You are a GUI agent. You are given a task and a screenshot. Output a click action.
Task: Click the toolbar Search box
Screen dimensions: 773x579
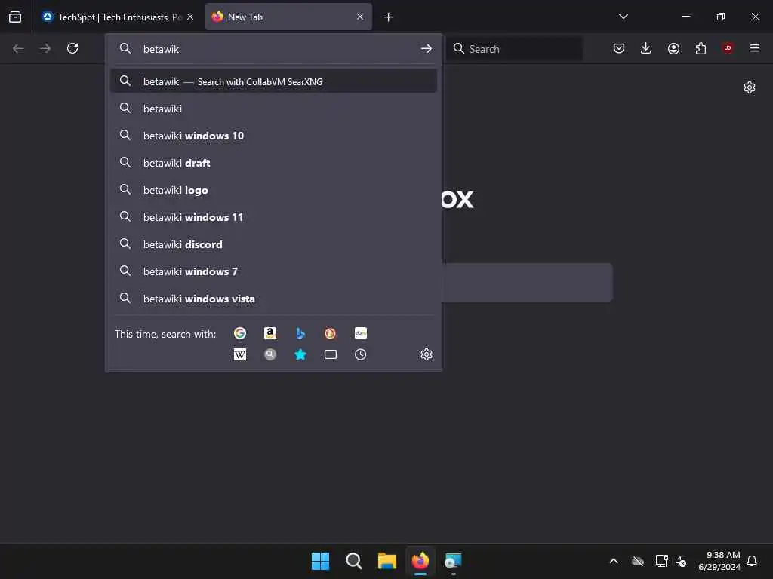pos(514,49)
